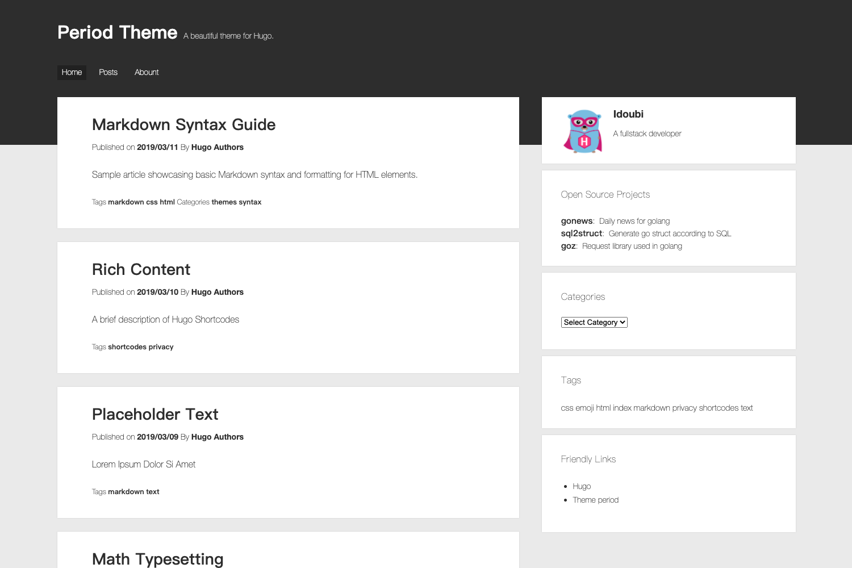Open the Abount menu item
The image size is (852, 568).
tap(147, 72)
